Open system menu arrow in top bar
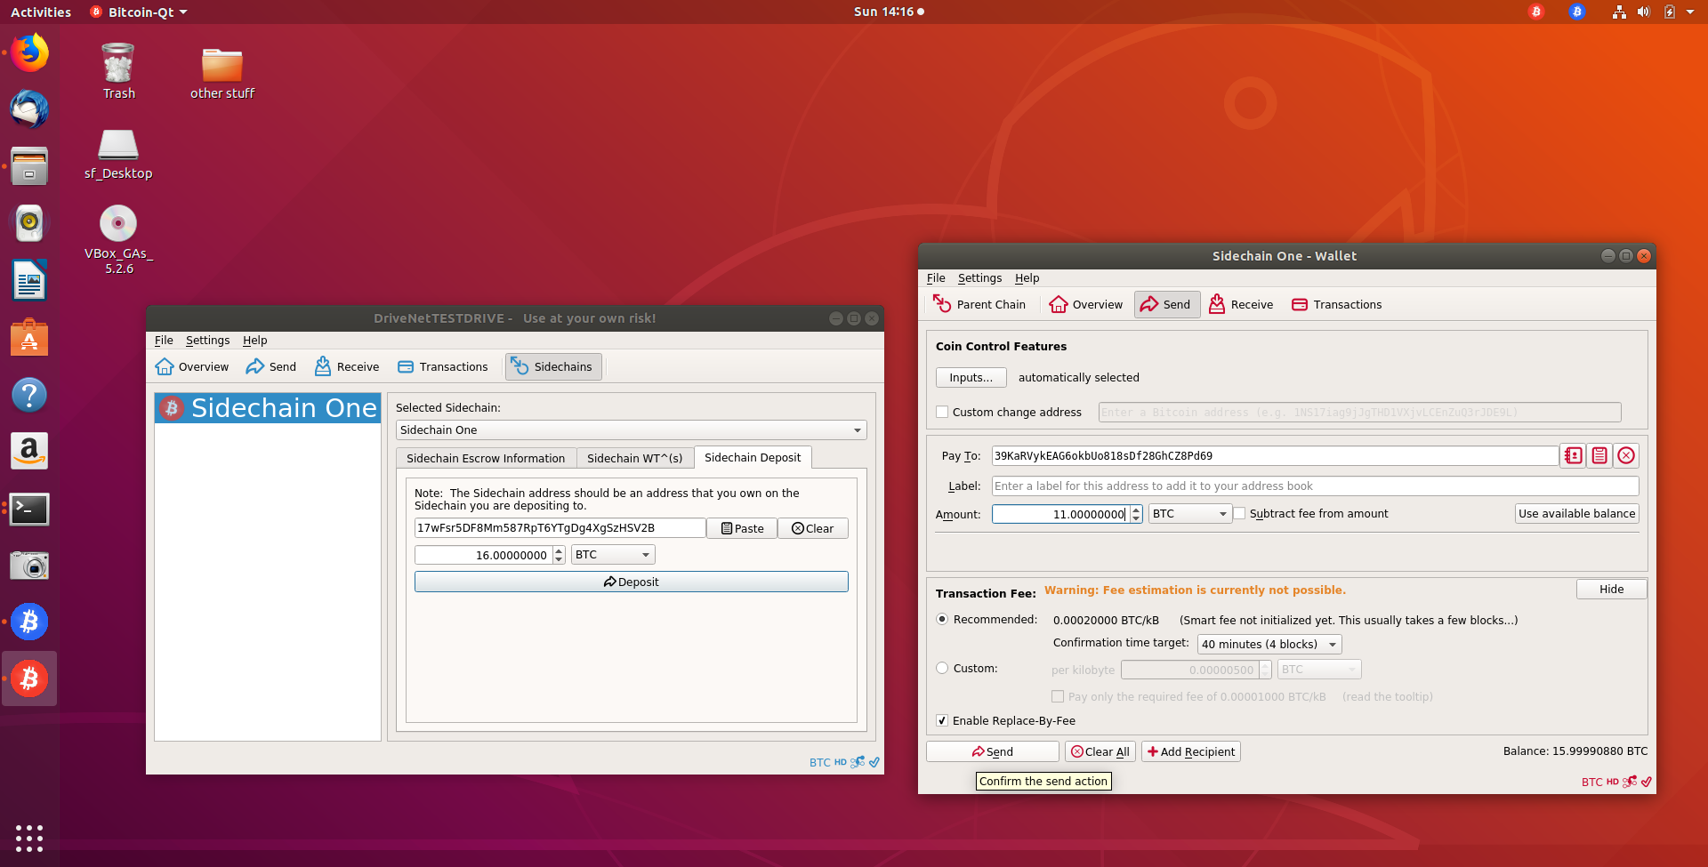 1690,12
